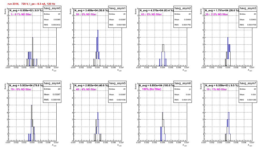This screenshot has width=261, height=150.
Task: Select the havg_asym6 stats box title
Action: (x=183, y=83)
